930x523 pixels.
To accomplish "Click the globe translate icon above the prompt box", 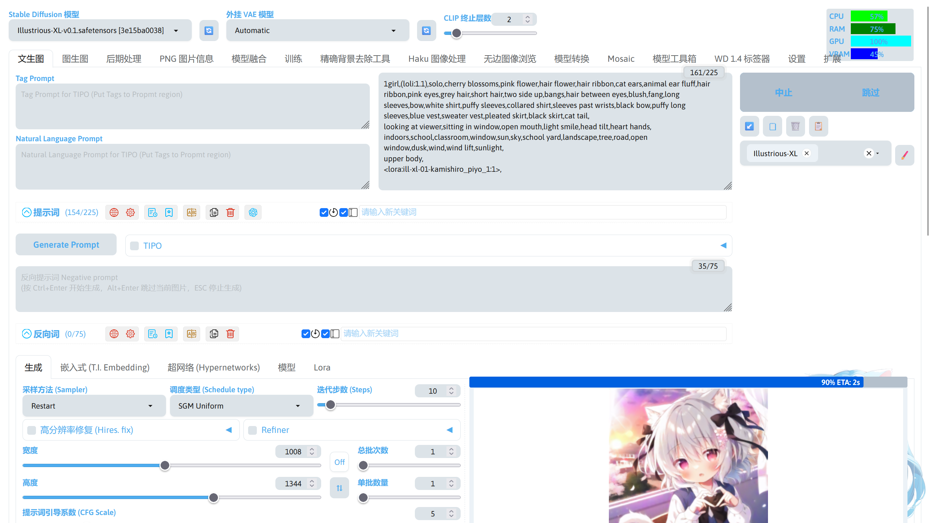I will click(114, 212).
